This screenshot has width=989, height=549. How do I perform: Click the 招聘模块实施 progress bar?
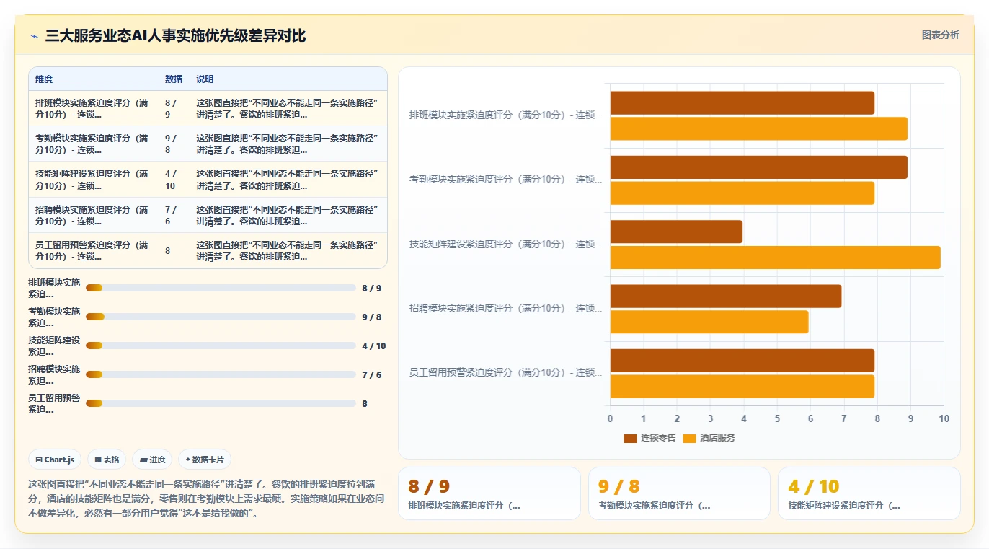(221, 374)
